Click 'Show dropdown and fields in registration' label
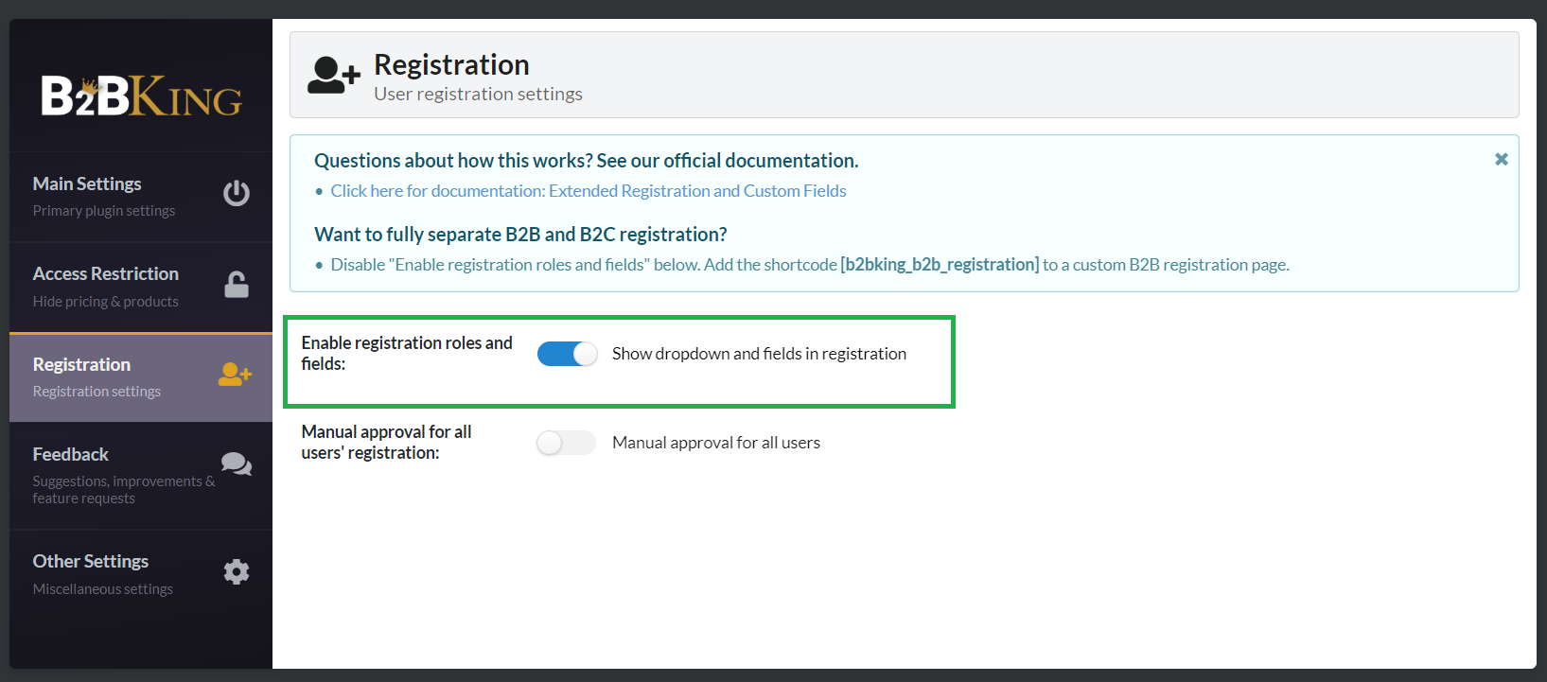 coord(759,354)
